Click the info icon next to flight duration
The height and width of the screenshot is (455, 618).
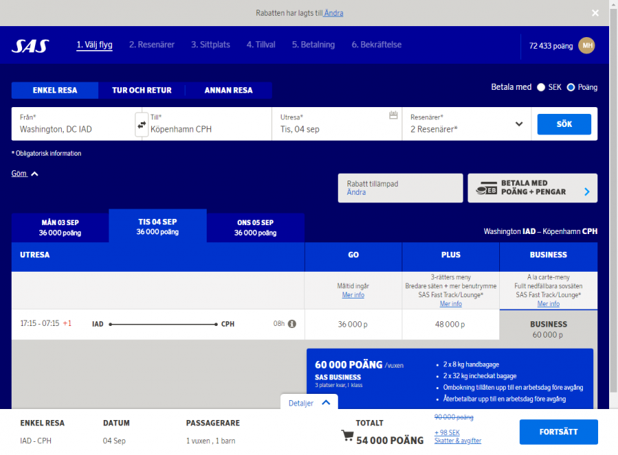[290, 323]
